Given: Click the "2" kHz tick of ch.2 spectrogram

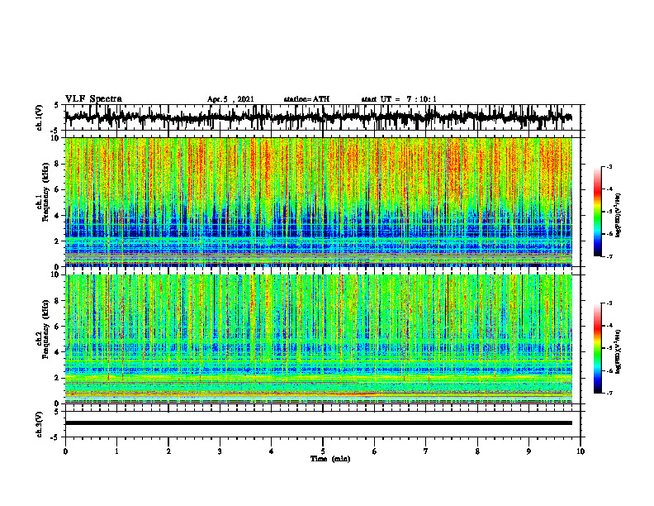Looking at the screenshot, I should point(59,378).
